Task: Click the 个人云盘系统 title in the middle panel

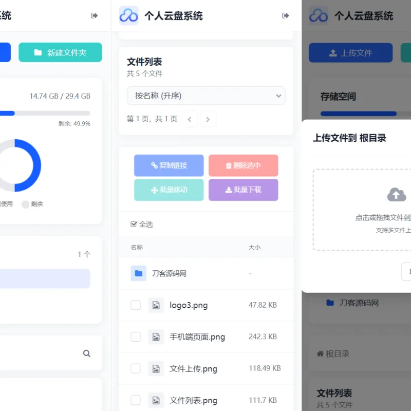Action: [x=174, y=16]
